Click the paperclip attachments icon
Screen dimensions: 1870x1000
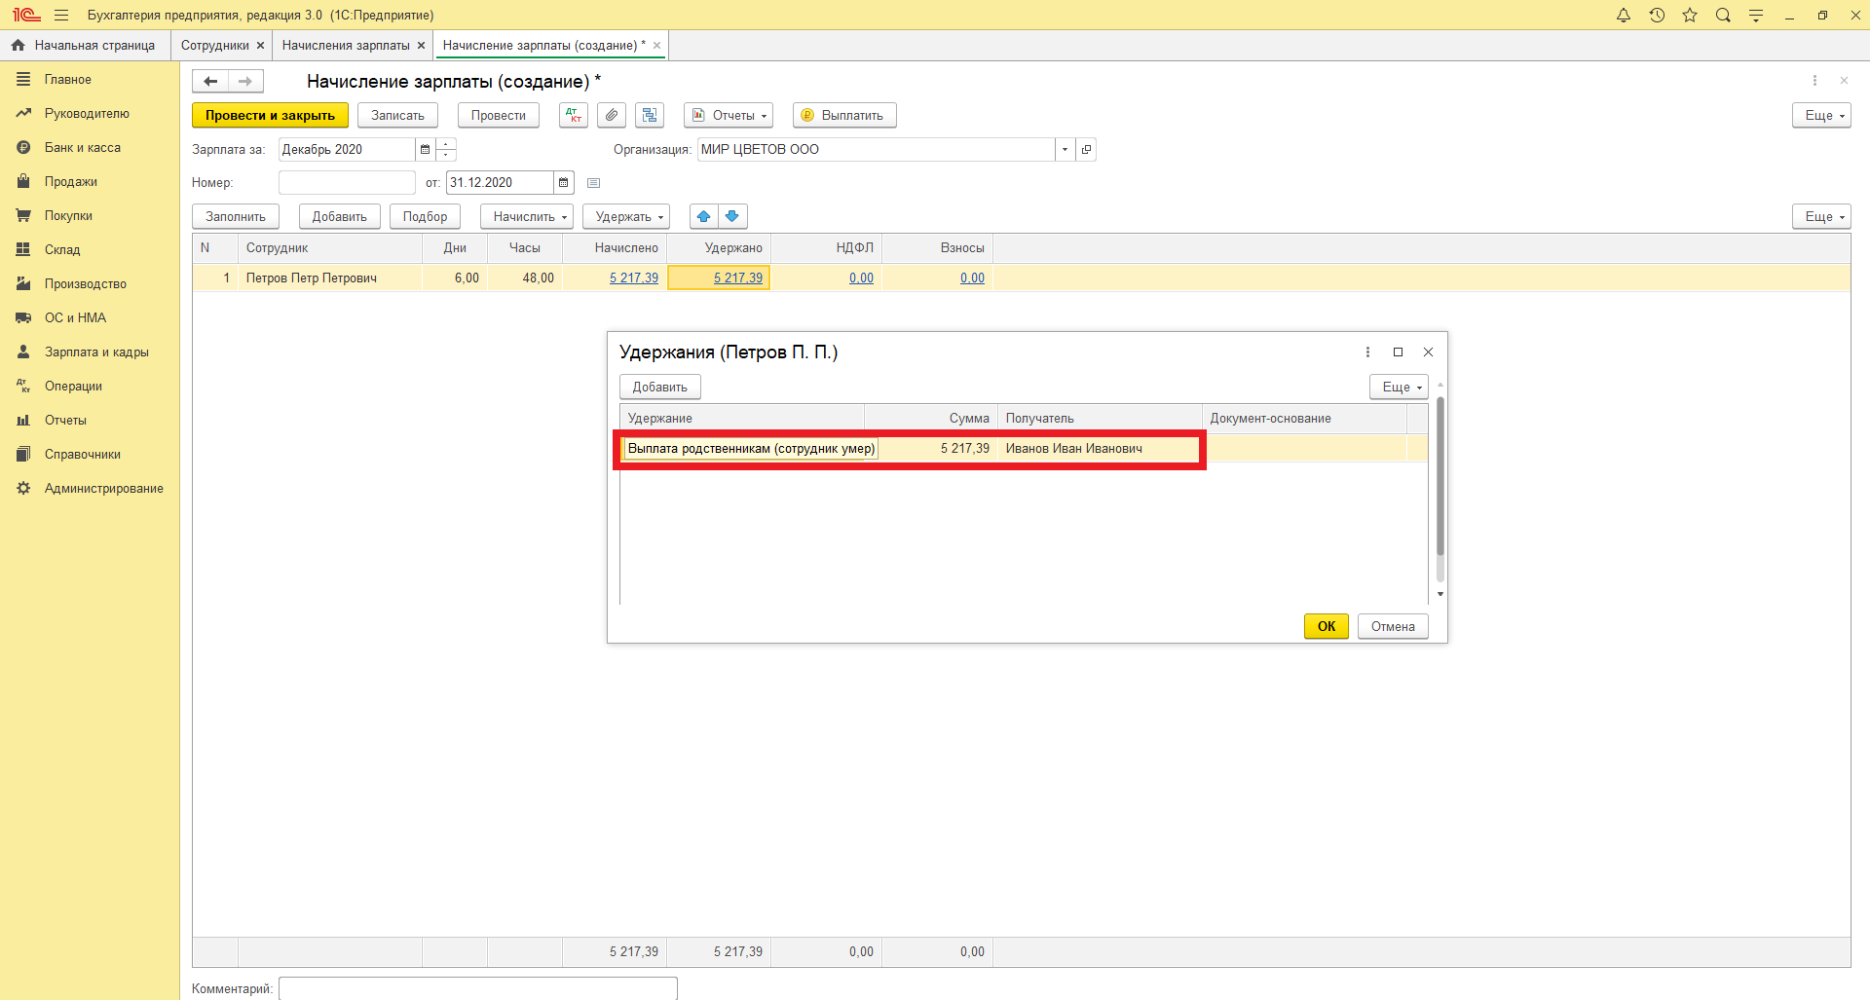pos(611,115)
